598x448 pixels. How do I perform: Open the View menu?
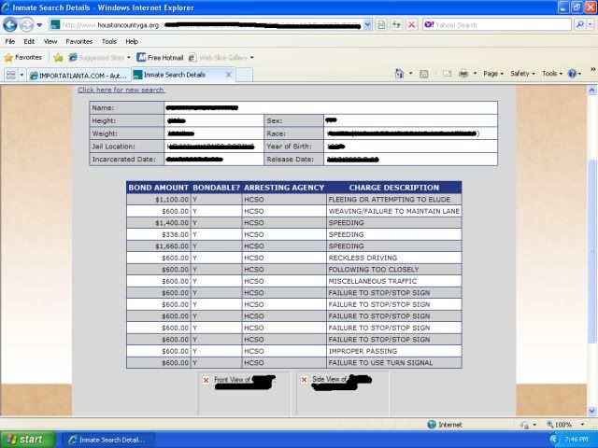(x=50, y=41)
